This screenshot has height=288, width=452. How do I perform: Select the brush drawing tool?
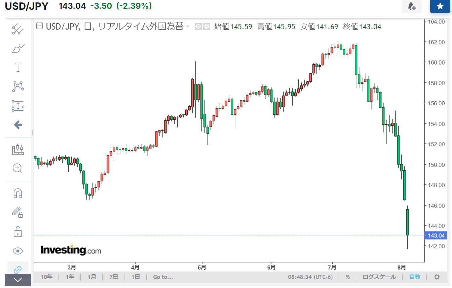[17, 48]
